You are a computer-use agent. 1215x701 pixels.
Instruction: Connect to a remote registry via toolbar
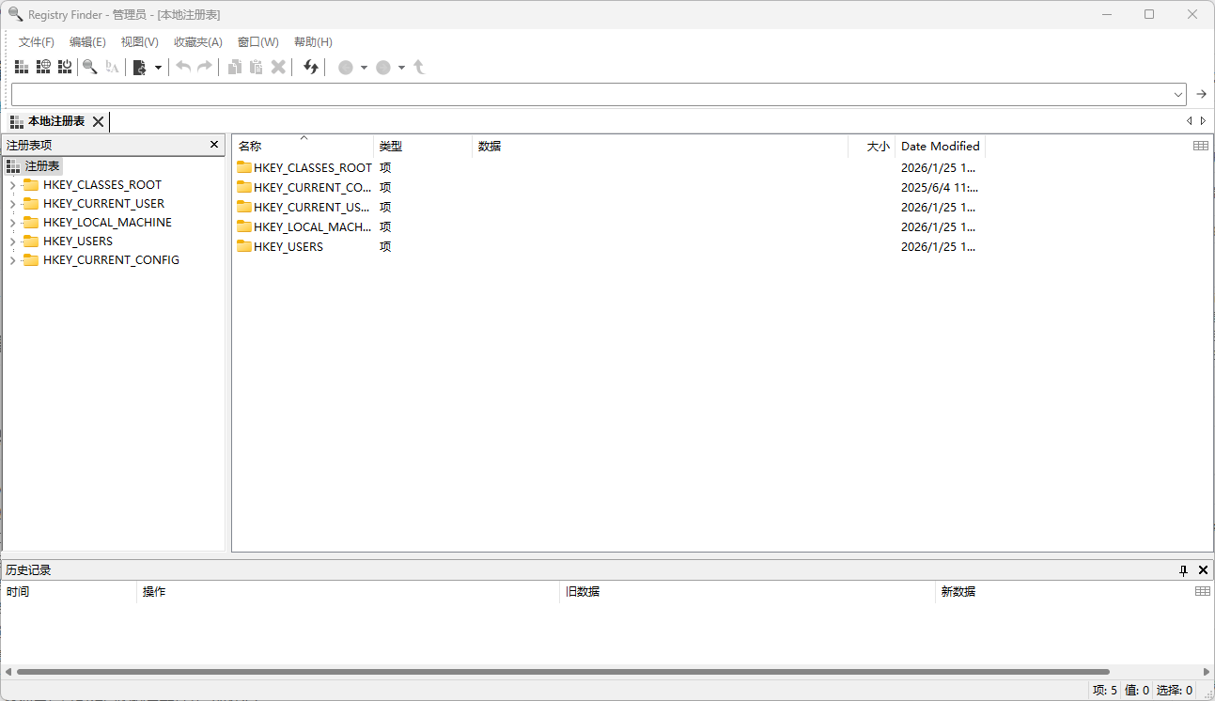[x=43, y=66]
